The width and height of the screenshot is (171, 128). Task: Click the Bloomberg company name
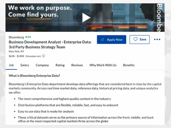tap(16, 37)
